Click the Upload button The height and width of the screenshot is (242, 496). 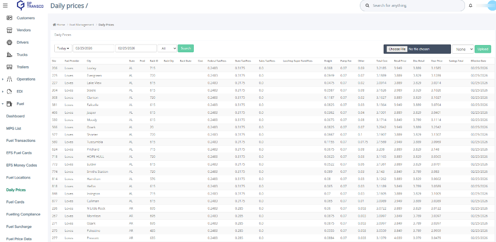[483, 49]
